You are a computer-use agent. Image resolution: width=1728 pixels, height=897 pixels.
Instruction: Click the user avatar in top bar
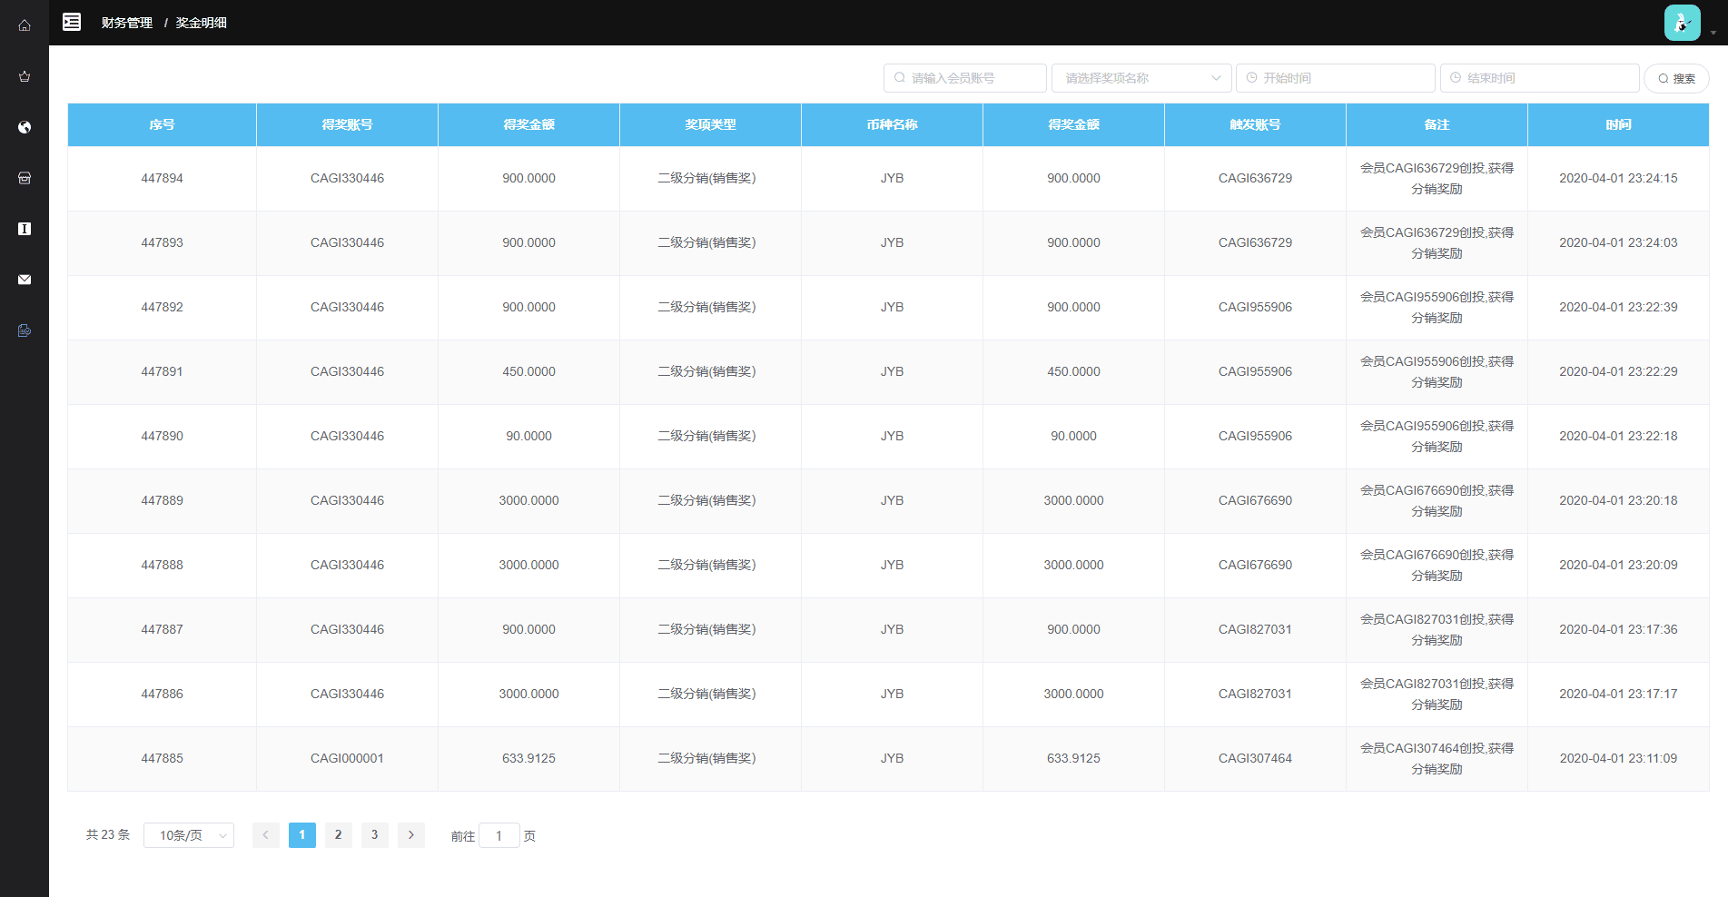click(x=1682, y=23)
